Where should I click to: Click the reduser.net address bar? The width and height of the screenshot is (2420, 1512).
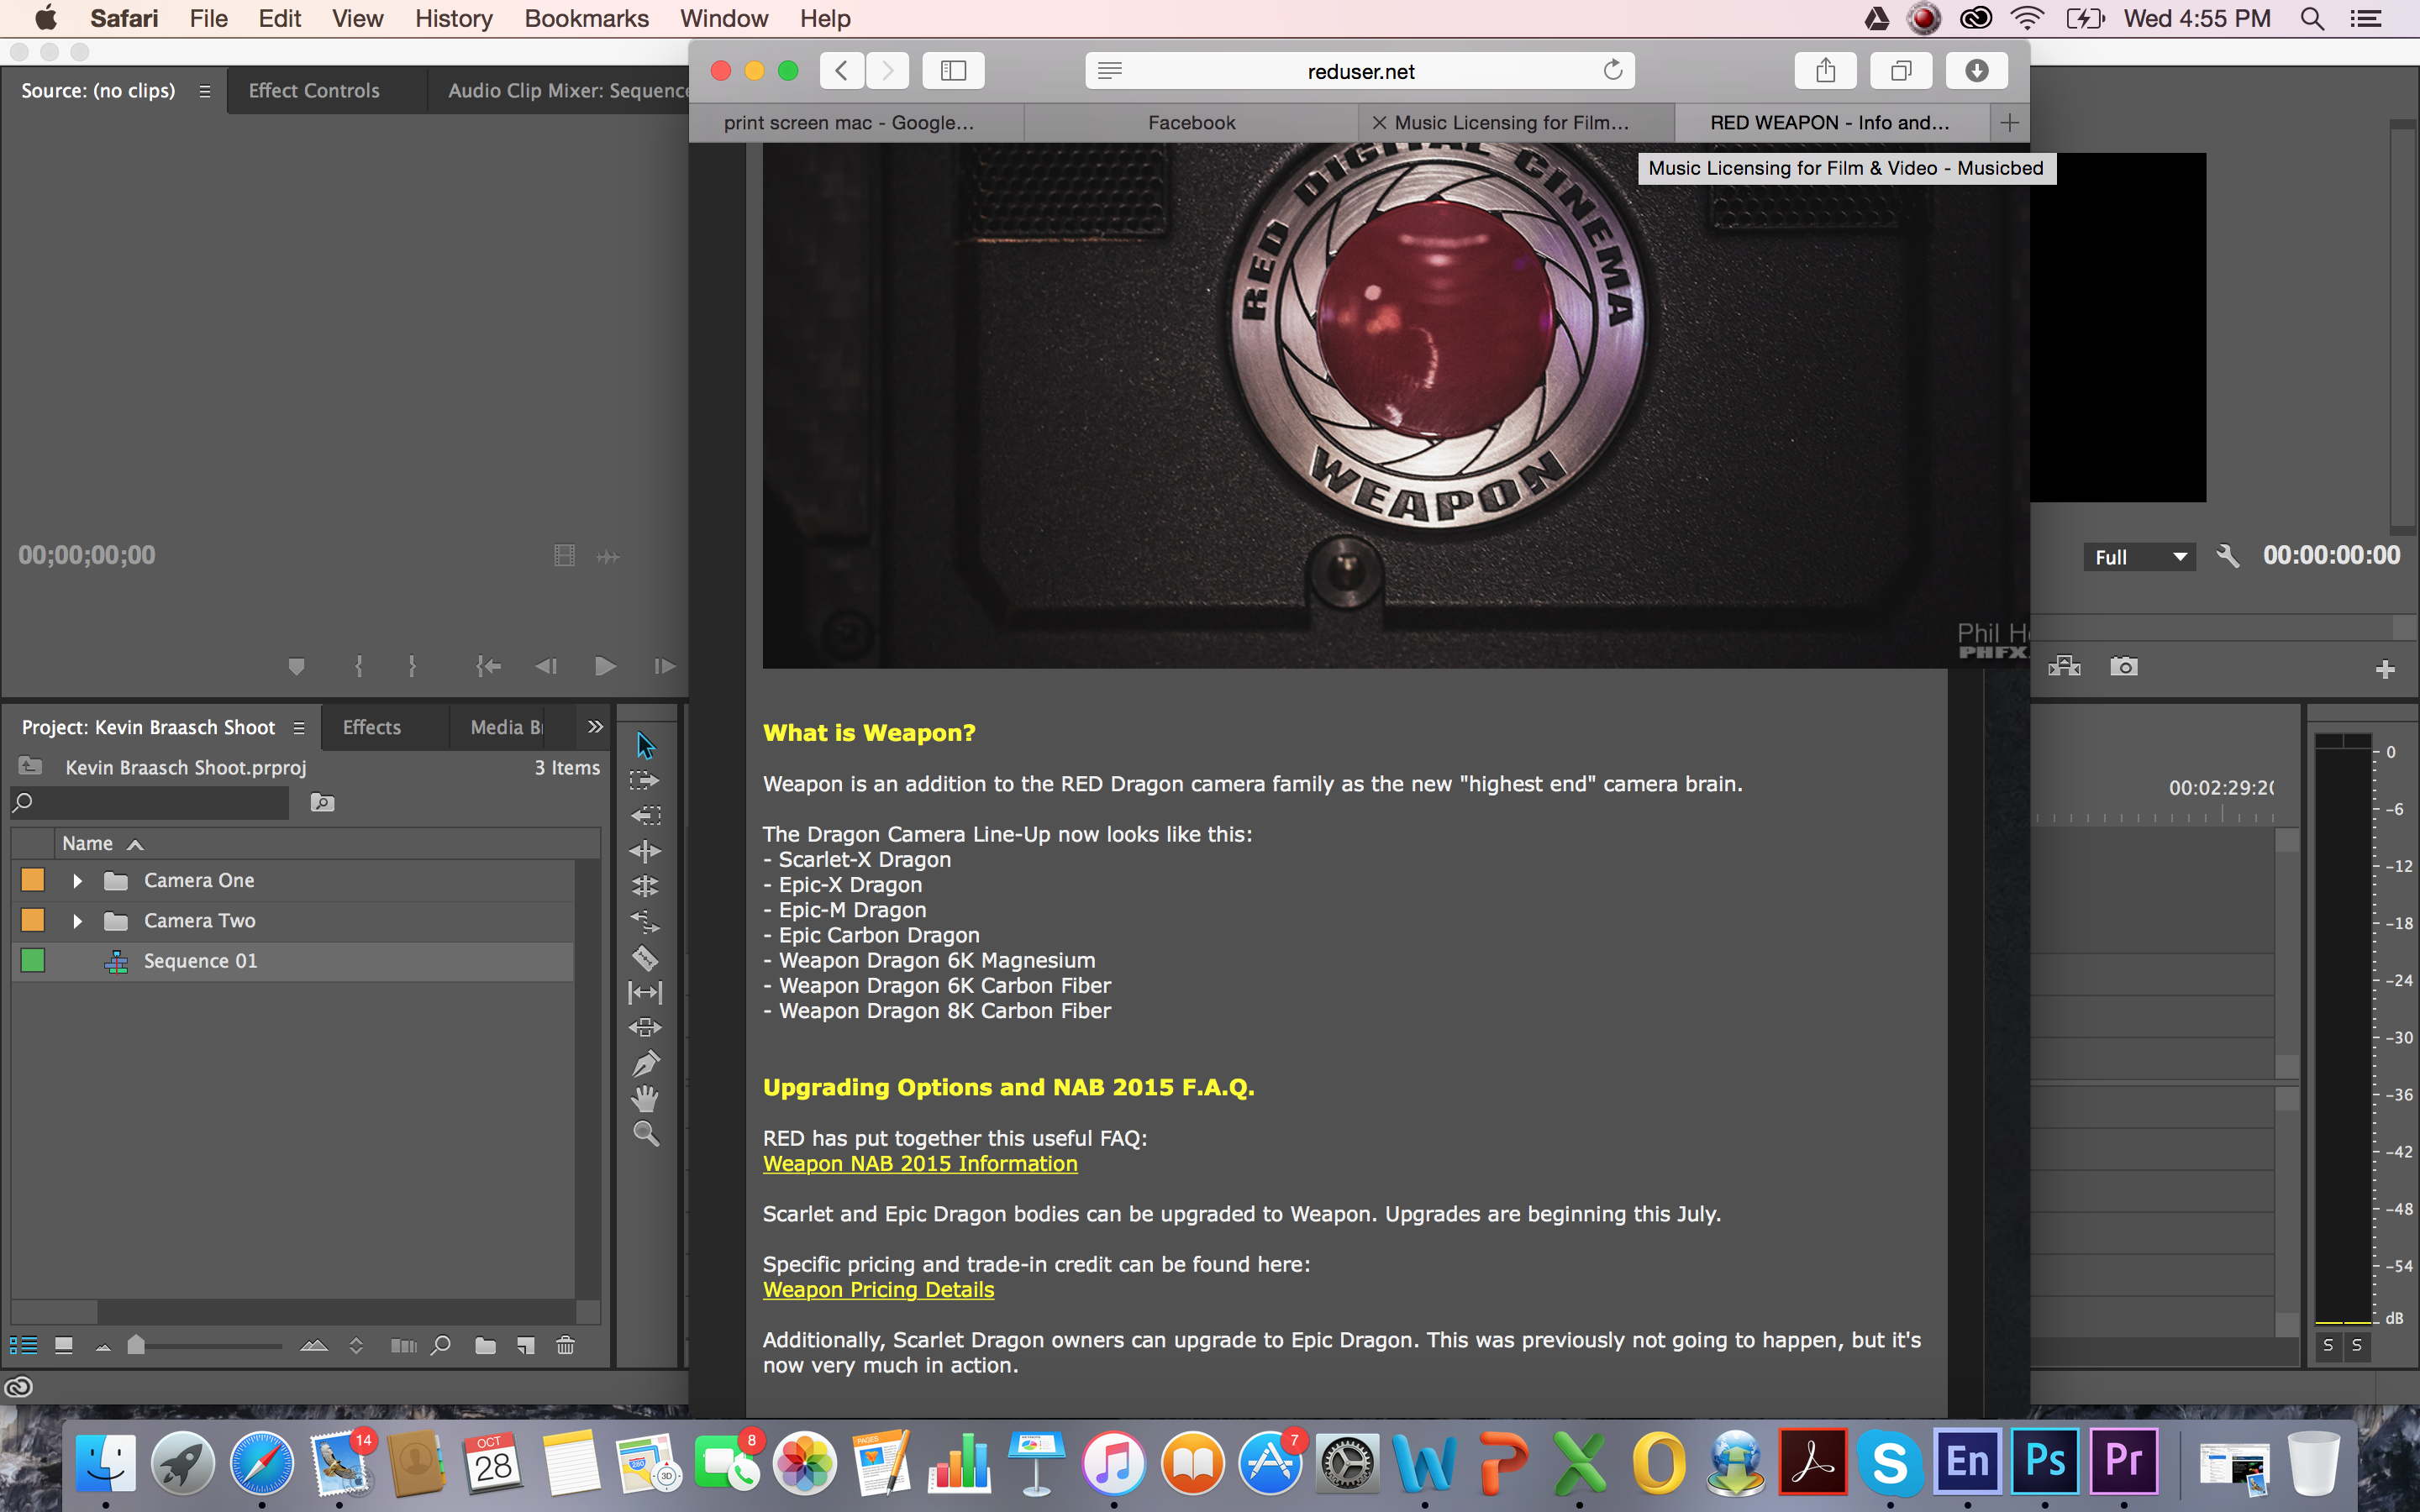pos(1360,71)
